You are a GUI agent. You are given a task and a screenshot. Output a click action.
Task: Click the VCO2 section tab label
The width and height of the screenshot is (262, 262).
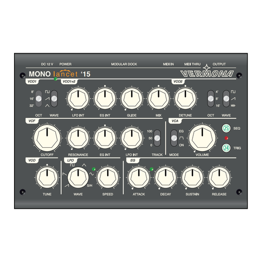(x=178, y=81)
